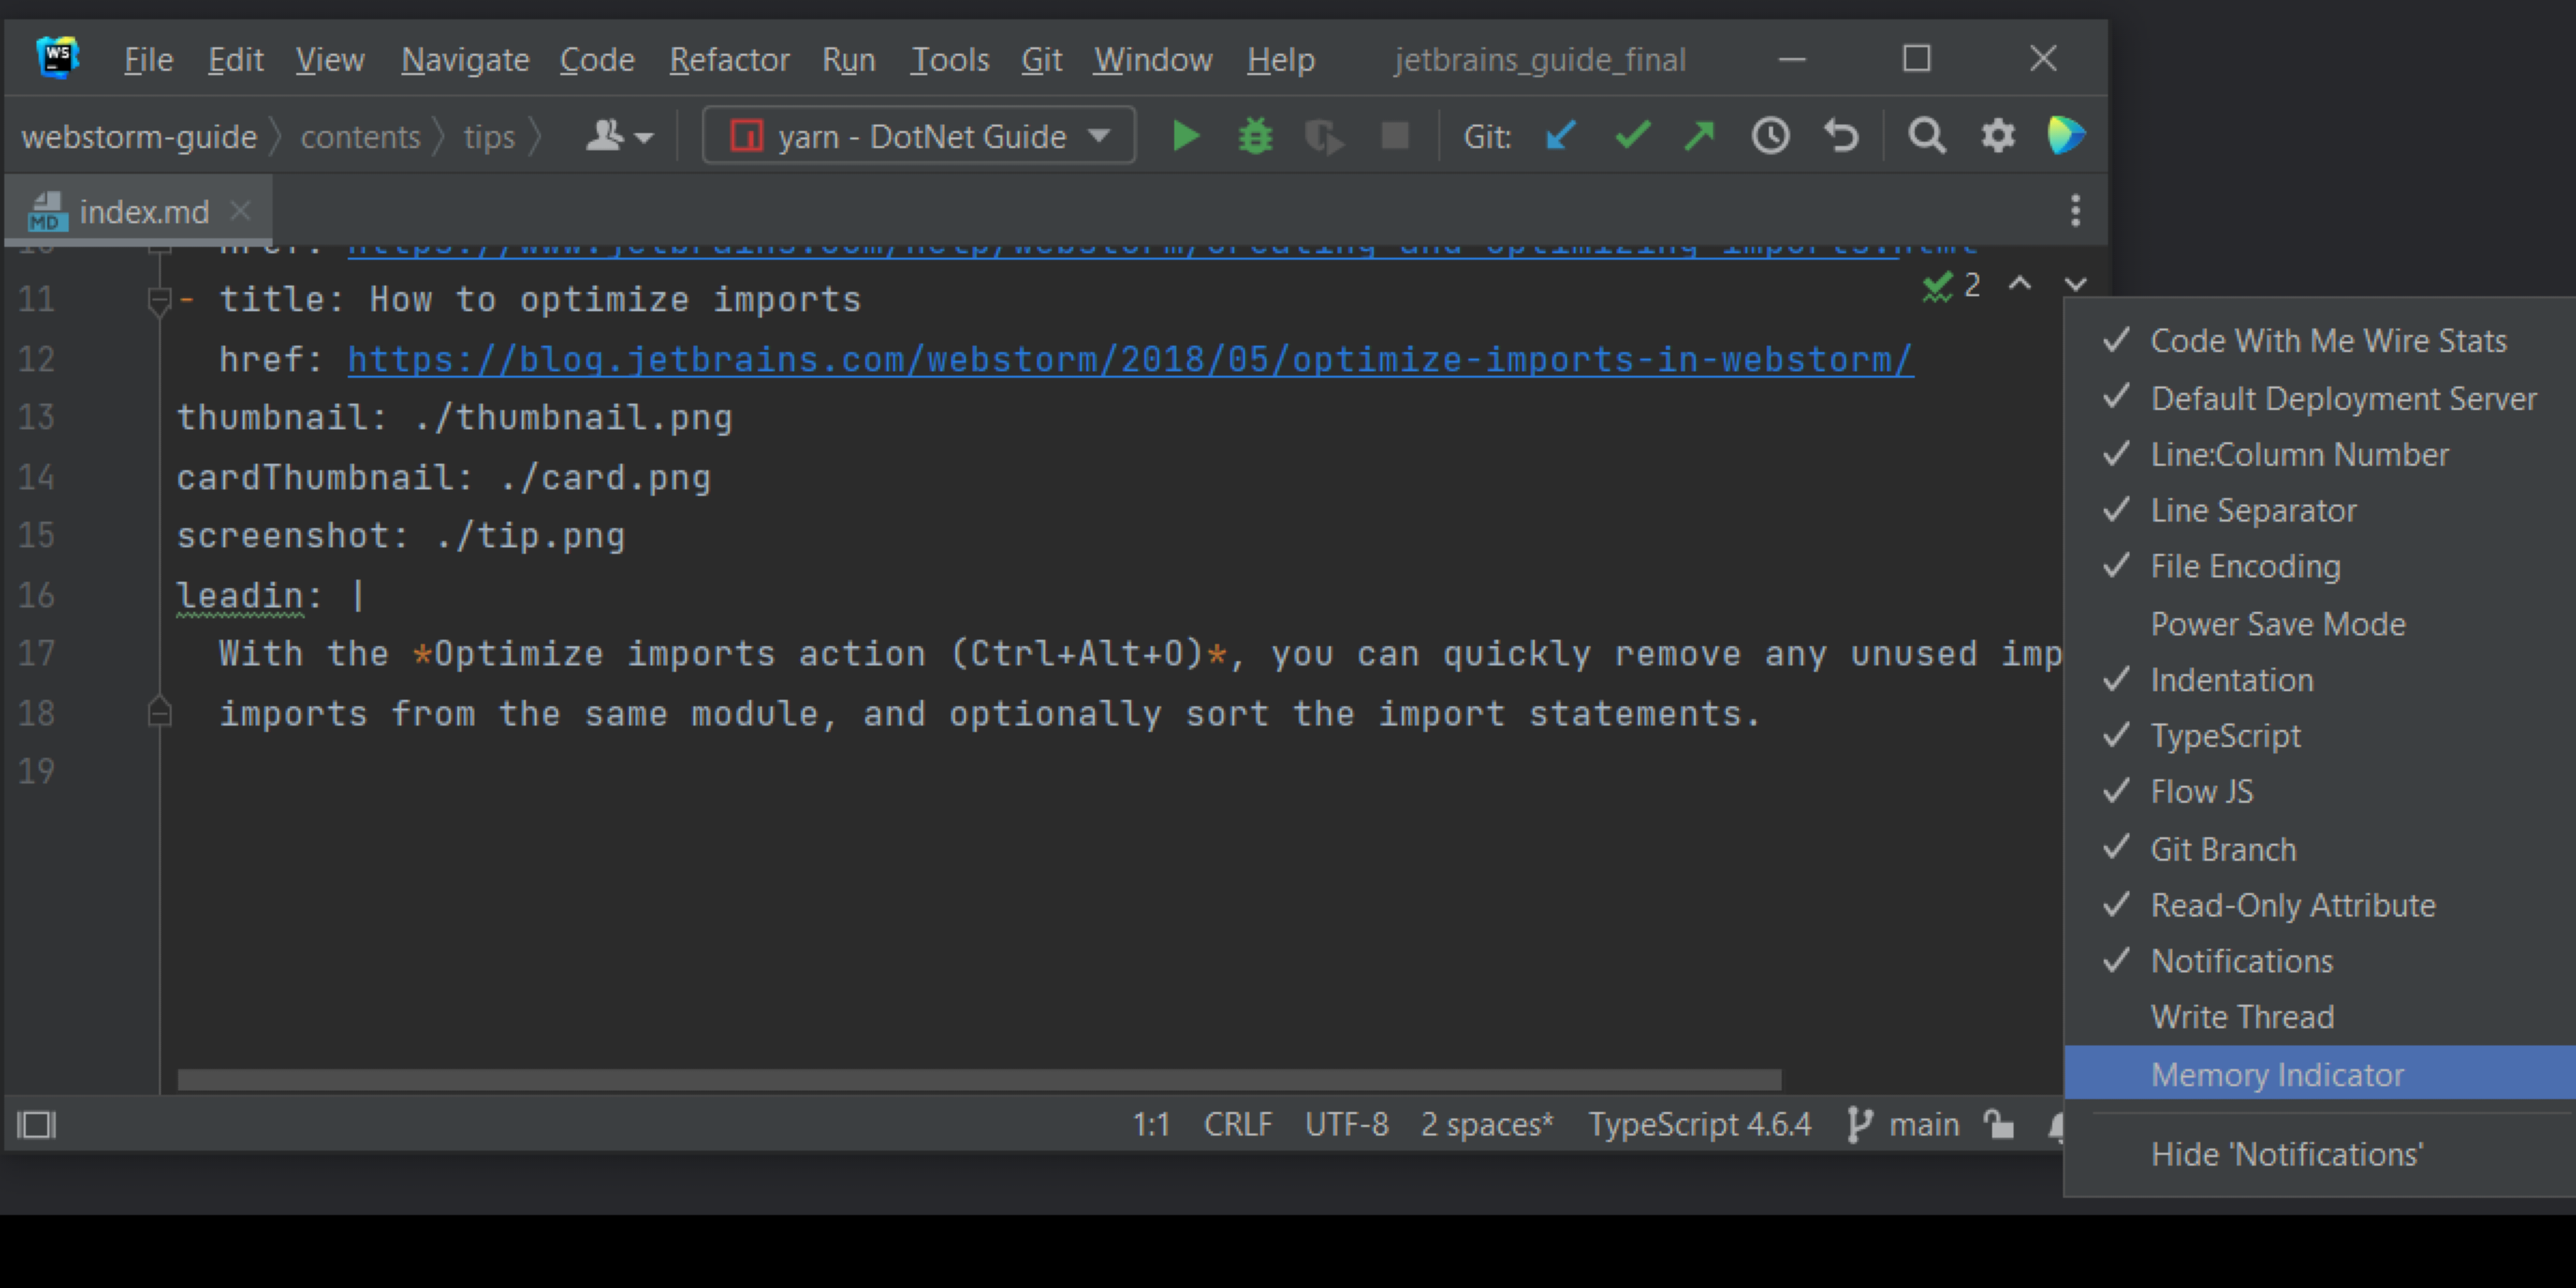This screenshot has height=1288, width=2576.
Task: Open Search Everywhere magnifier
Action: [1926, 135]
